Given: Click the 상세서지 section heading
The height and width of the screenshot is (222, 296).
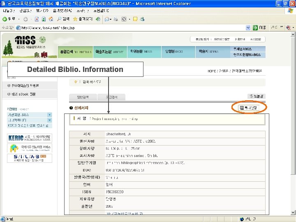Looking at the screenshot, I should tap(81, 108).
